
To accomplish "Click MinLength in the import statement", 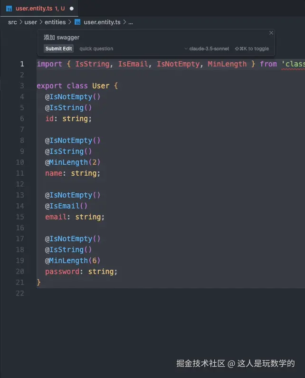I will pyautogui.click(x=227, y=64).
